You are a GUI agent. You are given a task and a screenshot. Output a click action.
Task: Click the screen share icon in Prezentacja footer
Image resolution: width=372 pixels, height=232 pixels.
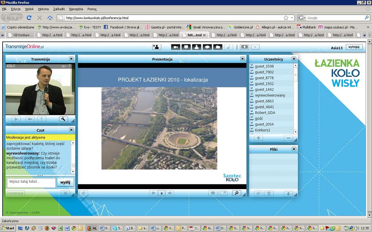tap(213, 193)
